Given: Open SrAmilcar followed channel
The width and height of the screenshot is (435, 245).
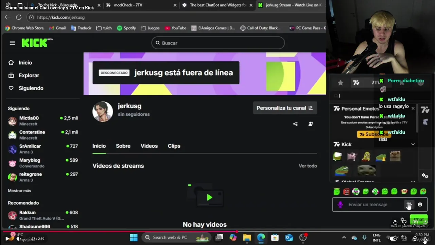Looking at the screenshot, I should tap(43, 149).
